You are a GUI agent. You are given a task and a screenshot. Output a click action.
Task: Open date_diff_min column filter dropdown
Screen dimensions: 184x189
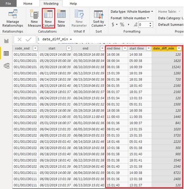pyautogui.click(x=179, y=48)
